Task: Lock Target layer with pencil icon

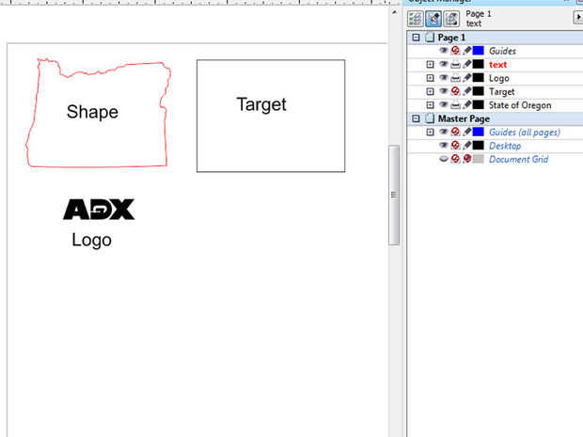Action: point(467,91)
